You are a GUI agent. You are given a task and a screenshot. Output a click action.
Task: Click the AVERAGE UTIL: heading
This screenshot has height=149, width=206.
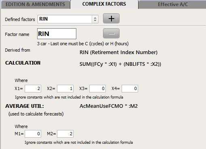(x=25, y=106)
